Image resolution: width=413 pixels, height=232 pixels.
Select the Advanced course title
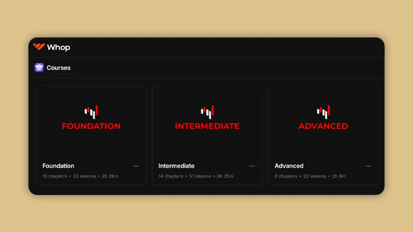point(289,166)
